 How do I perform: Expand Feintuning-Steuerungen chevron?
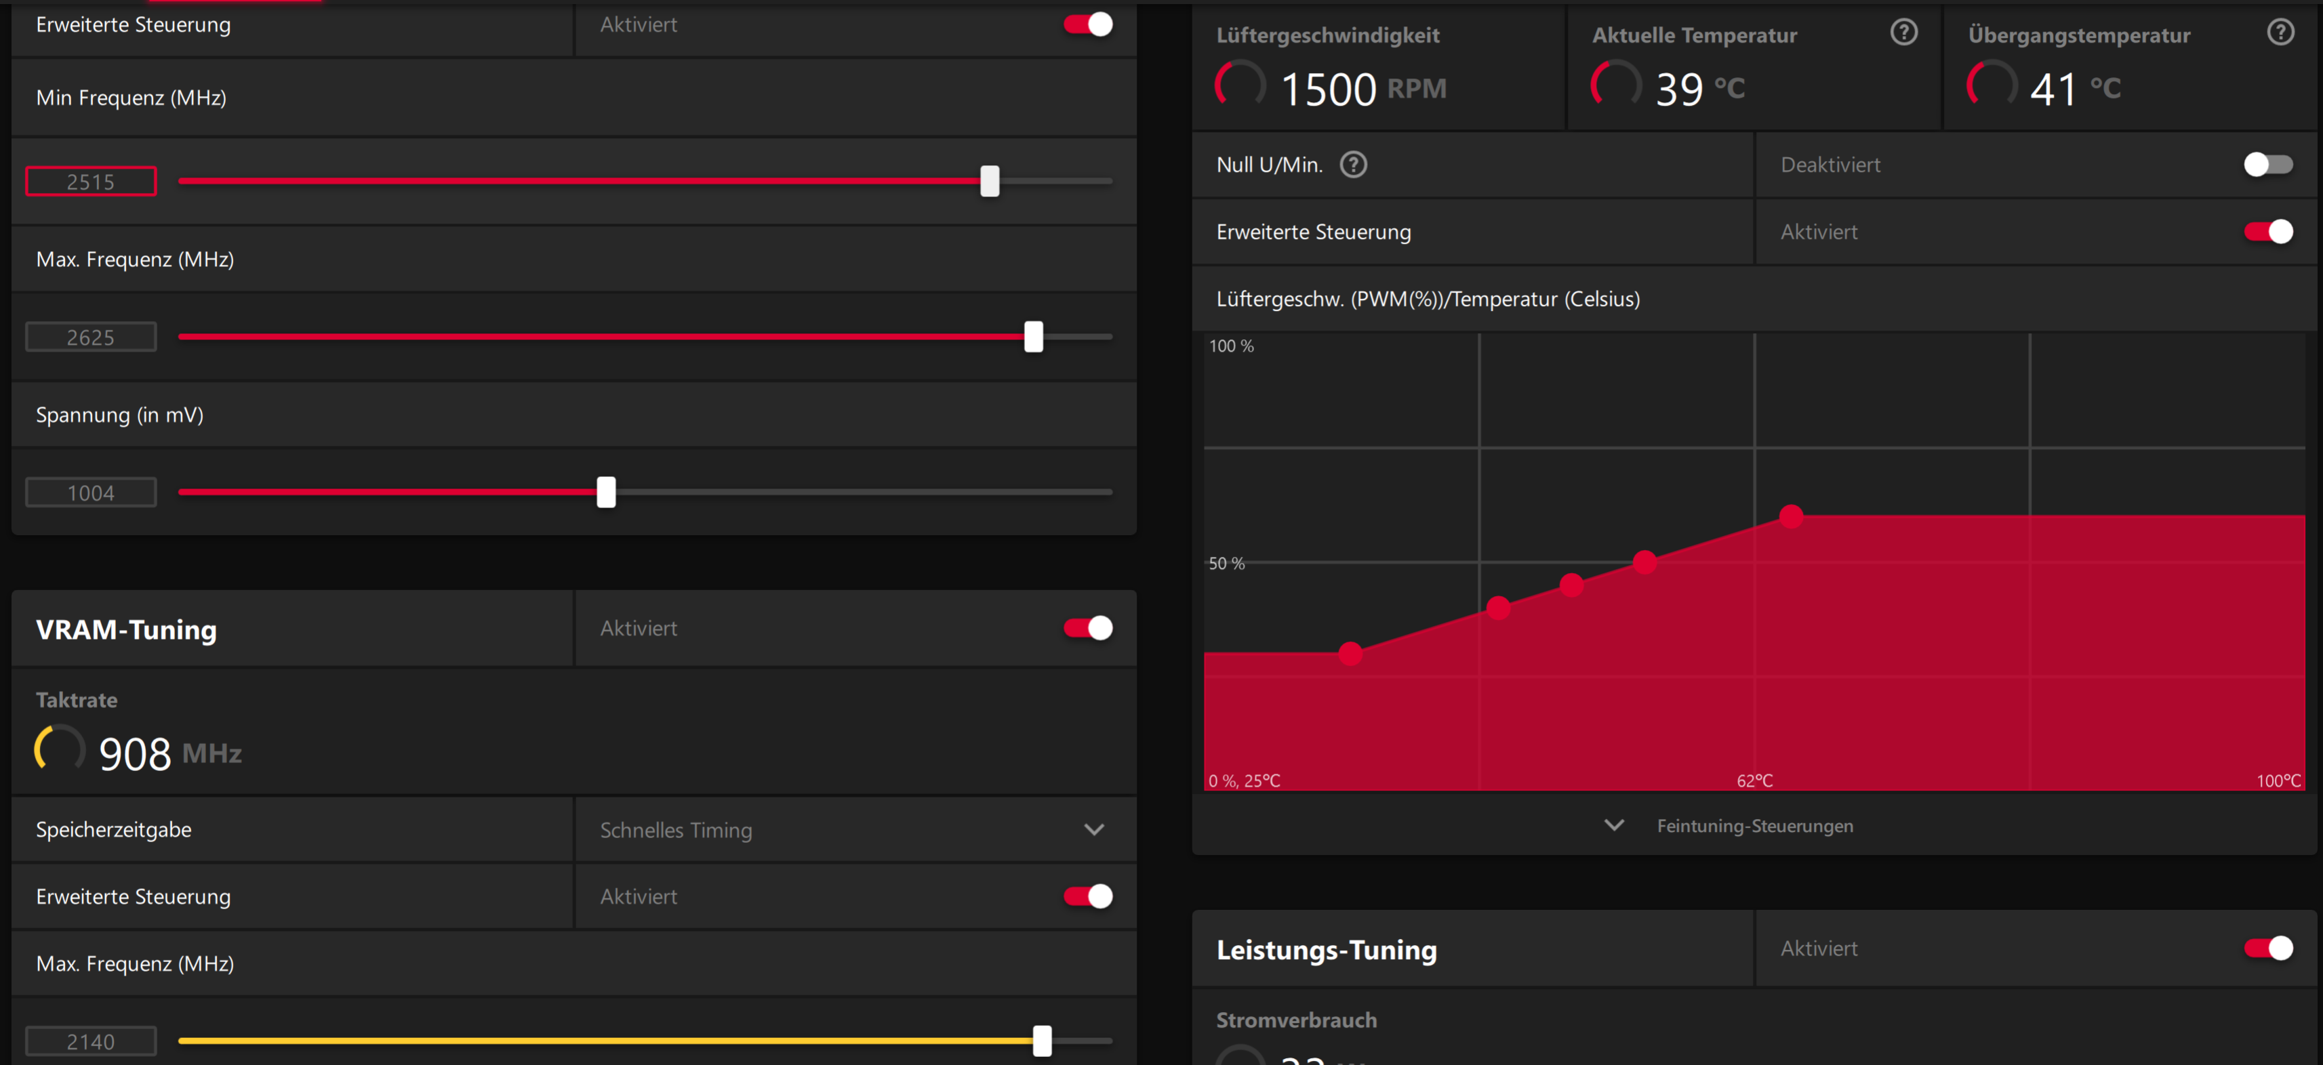click(x=1613, y=825)
